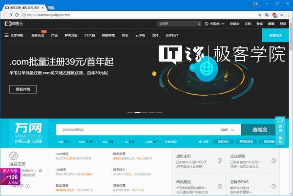Open the 合作伙伴 menu item
The width and height of the screenshot is (293, 196).
172,35
